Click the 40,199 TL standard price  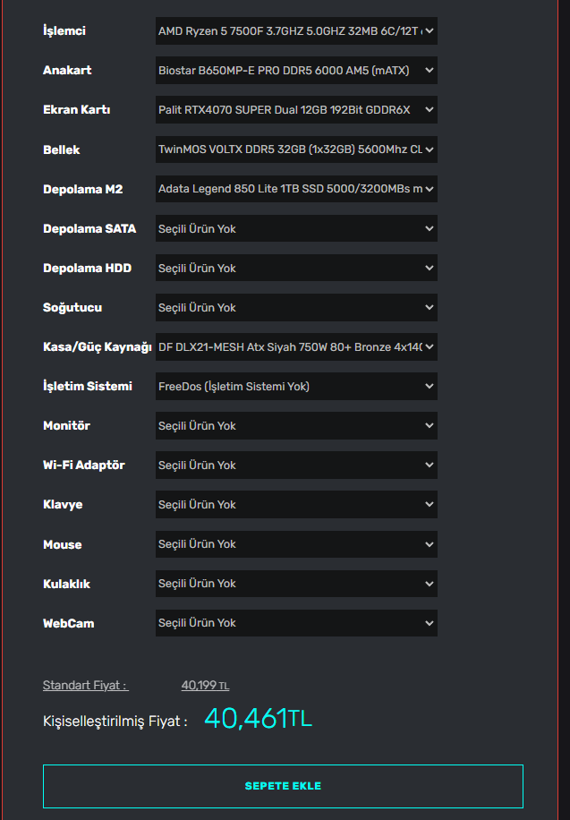pos(205,686)
